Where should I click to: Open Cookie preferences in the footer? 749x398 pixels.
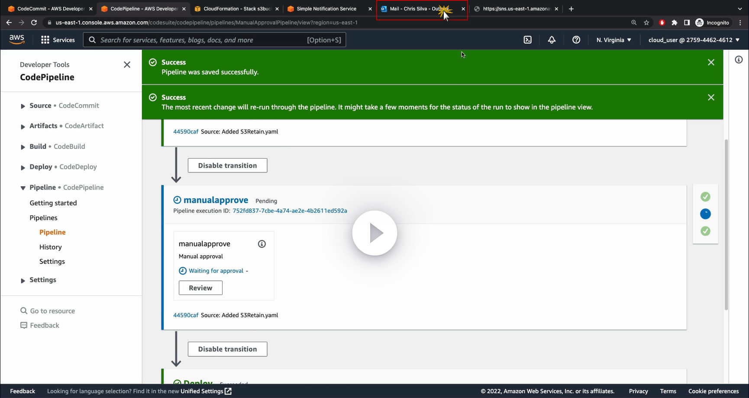713,391
